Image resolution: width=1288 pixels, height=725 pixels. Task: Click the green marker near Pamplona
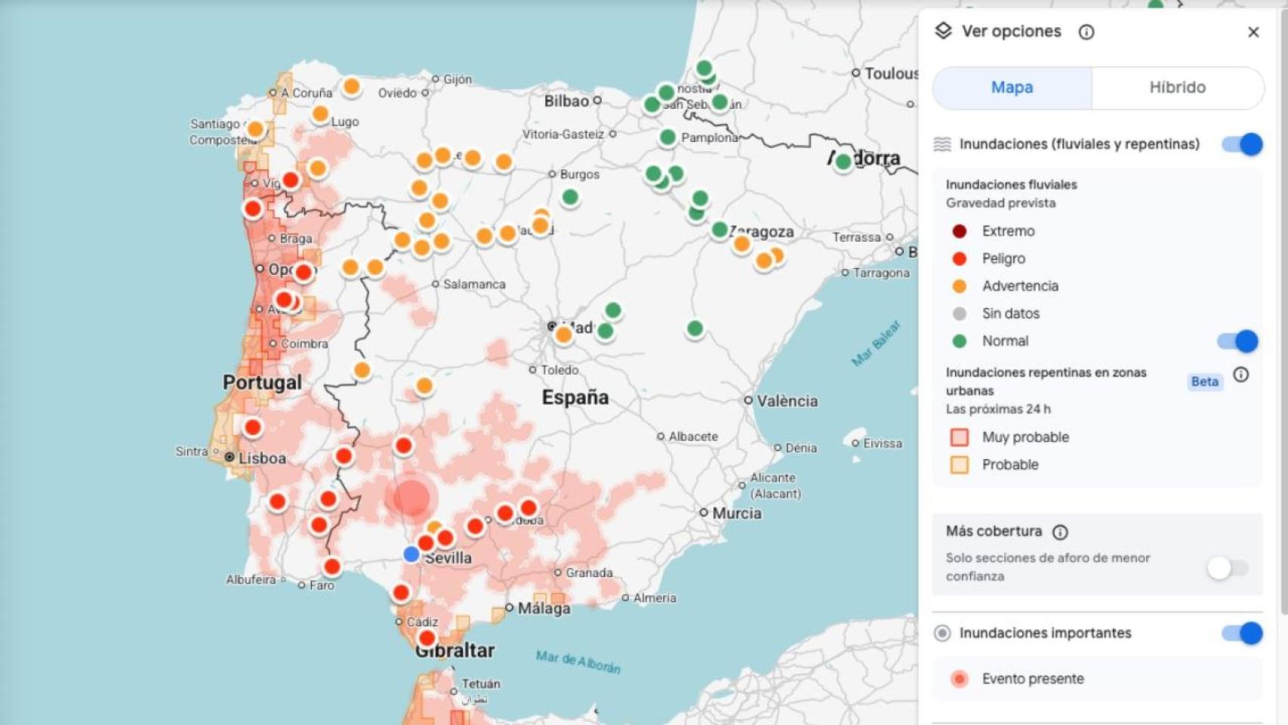(667, 139)
